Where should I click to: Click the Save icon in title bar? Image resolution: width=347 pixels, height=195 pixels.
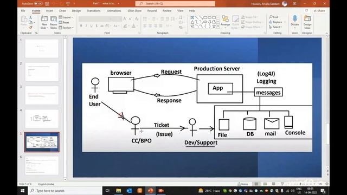click(47, 4)
